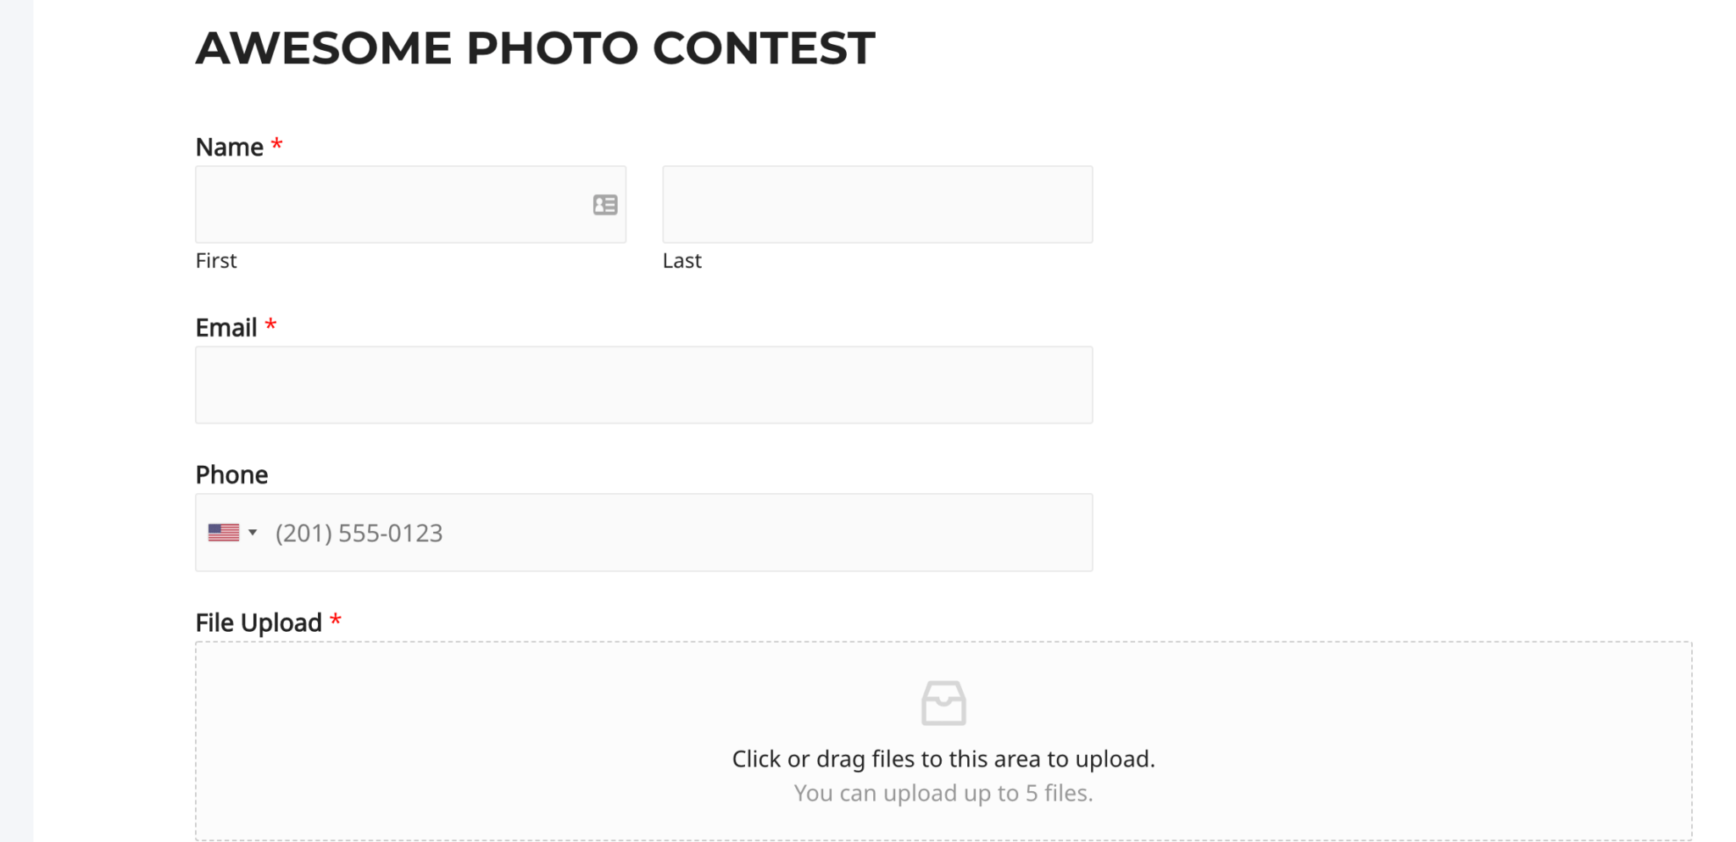The image size is (1736, 842).
Task: Click the 'Last' sublabel under the name field
Action: (x=682, y=261)
